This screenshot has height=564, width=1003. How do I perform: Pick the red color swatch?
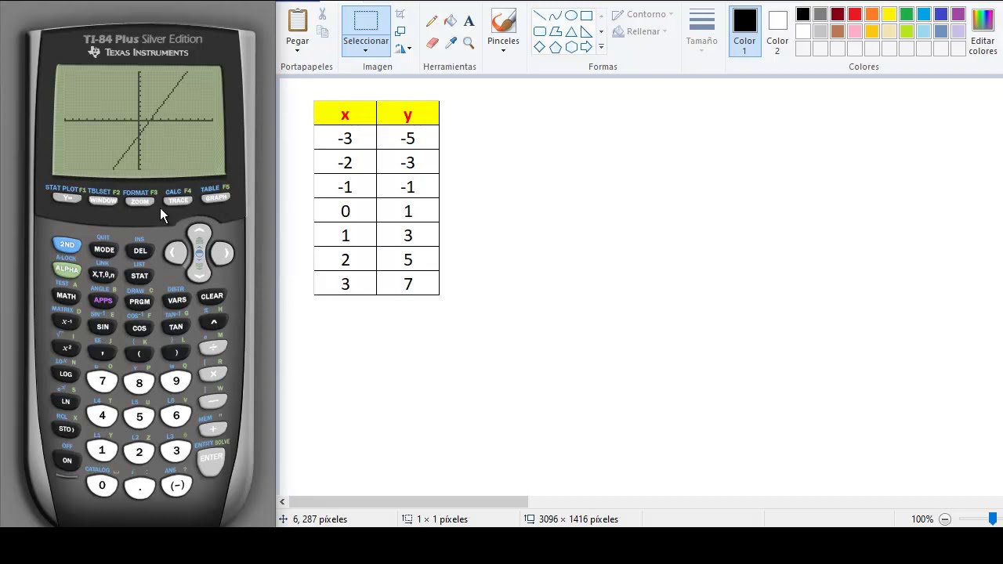(855, 14)
